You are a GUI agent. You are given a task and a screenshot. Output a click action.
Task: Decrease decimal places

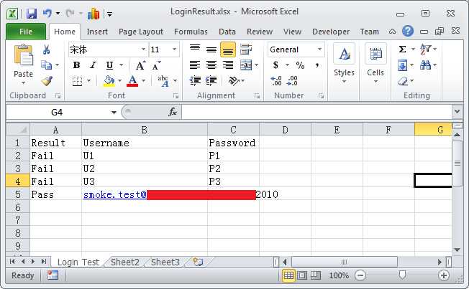pyautogui.click(x=292, y=81)
